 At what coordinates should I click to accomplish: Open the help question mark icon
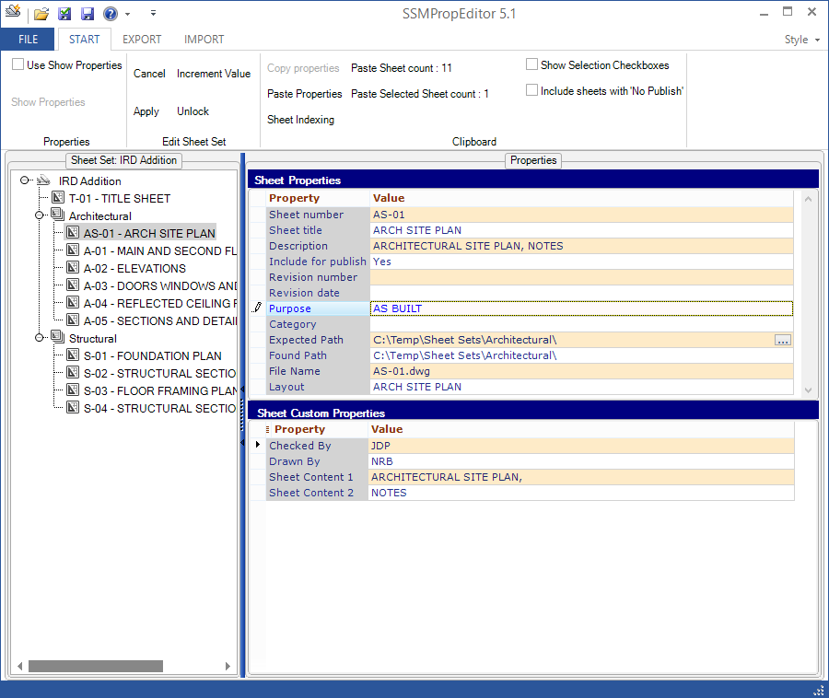[x=110, y=14]
